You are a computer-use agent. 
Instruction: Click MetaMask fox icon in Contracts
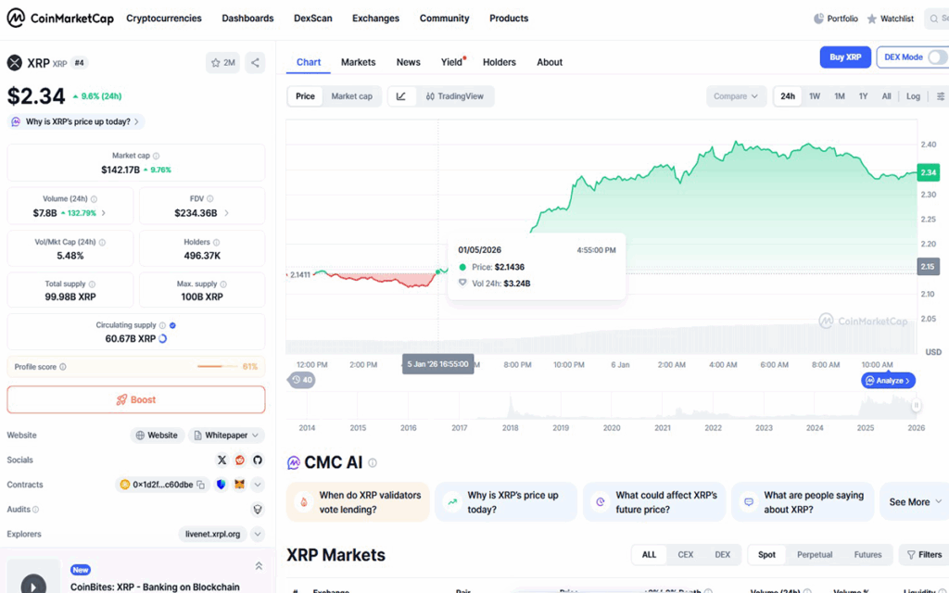pyautogui.click(x=240, y=485)
